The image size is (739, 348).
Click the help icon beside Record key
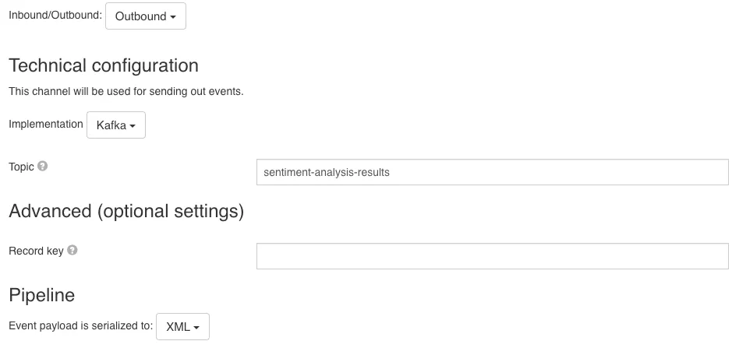pyautogui.click(x=72, y=250)
